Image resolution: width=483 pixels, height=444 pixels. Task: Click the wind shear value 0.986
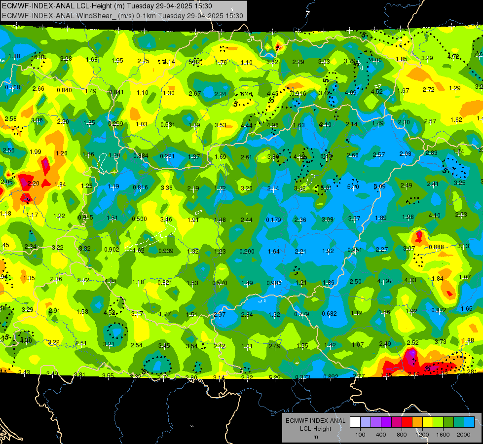pos(274,283)
